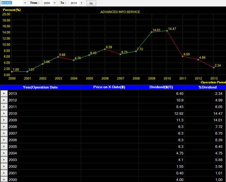The image size is (226, 182).
Task: Click the Percent(%) axis label
Action: point(12,10)
